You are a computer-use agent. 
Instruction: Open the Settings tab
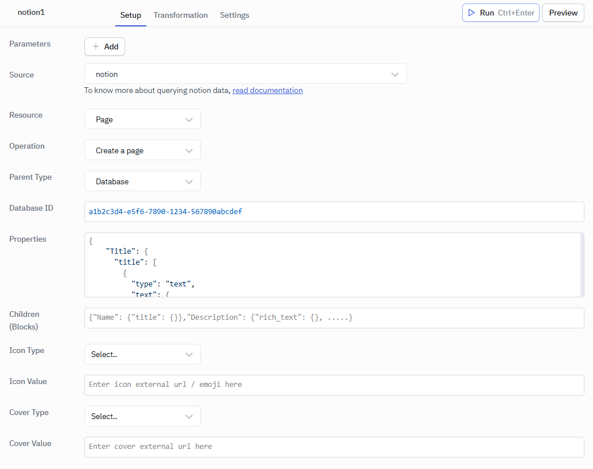(x=234, y=15)
